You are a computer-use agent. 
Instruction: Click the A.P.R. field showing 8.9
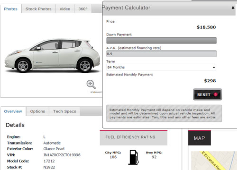click(x=161, y=54)
